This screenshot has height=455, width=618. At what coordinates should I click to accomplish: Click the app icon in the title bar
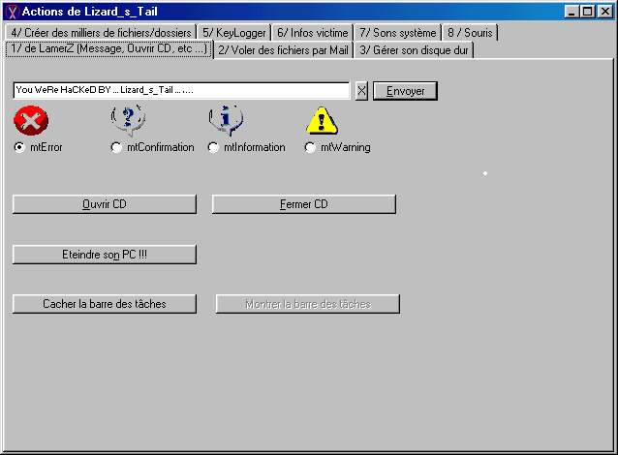(12, 12)
